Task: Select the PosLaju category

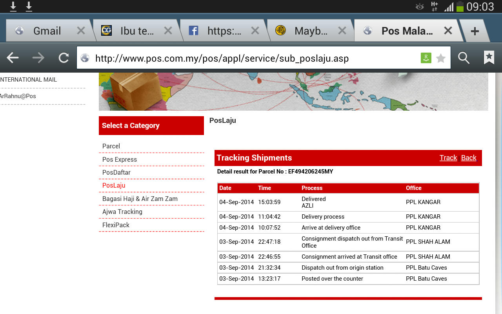Action: (x=114, y=185)
